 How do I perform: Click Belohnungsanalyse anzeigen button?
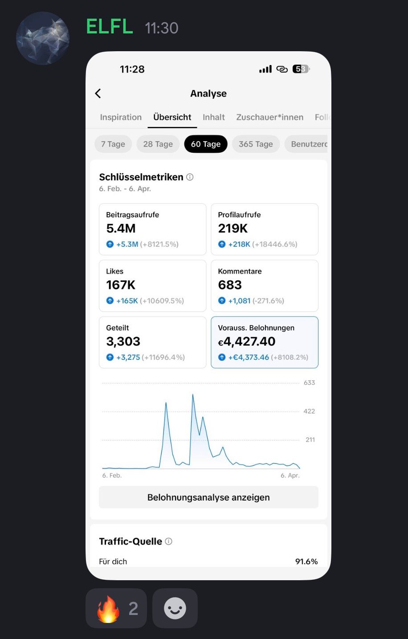208,497
